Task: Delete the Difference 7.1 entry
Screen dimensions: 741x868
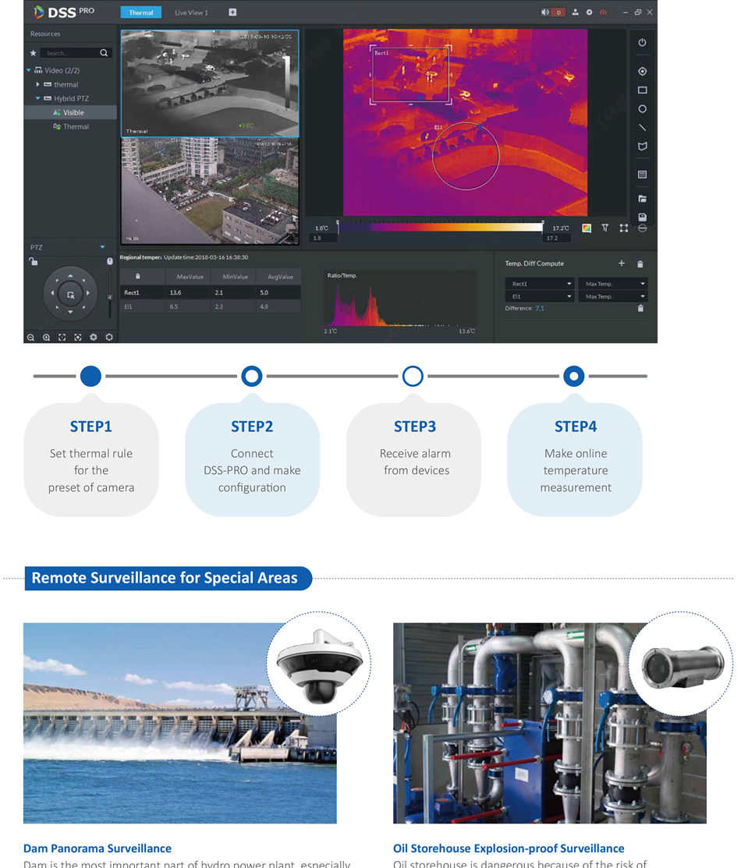Action: tap(640, 308)
